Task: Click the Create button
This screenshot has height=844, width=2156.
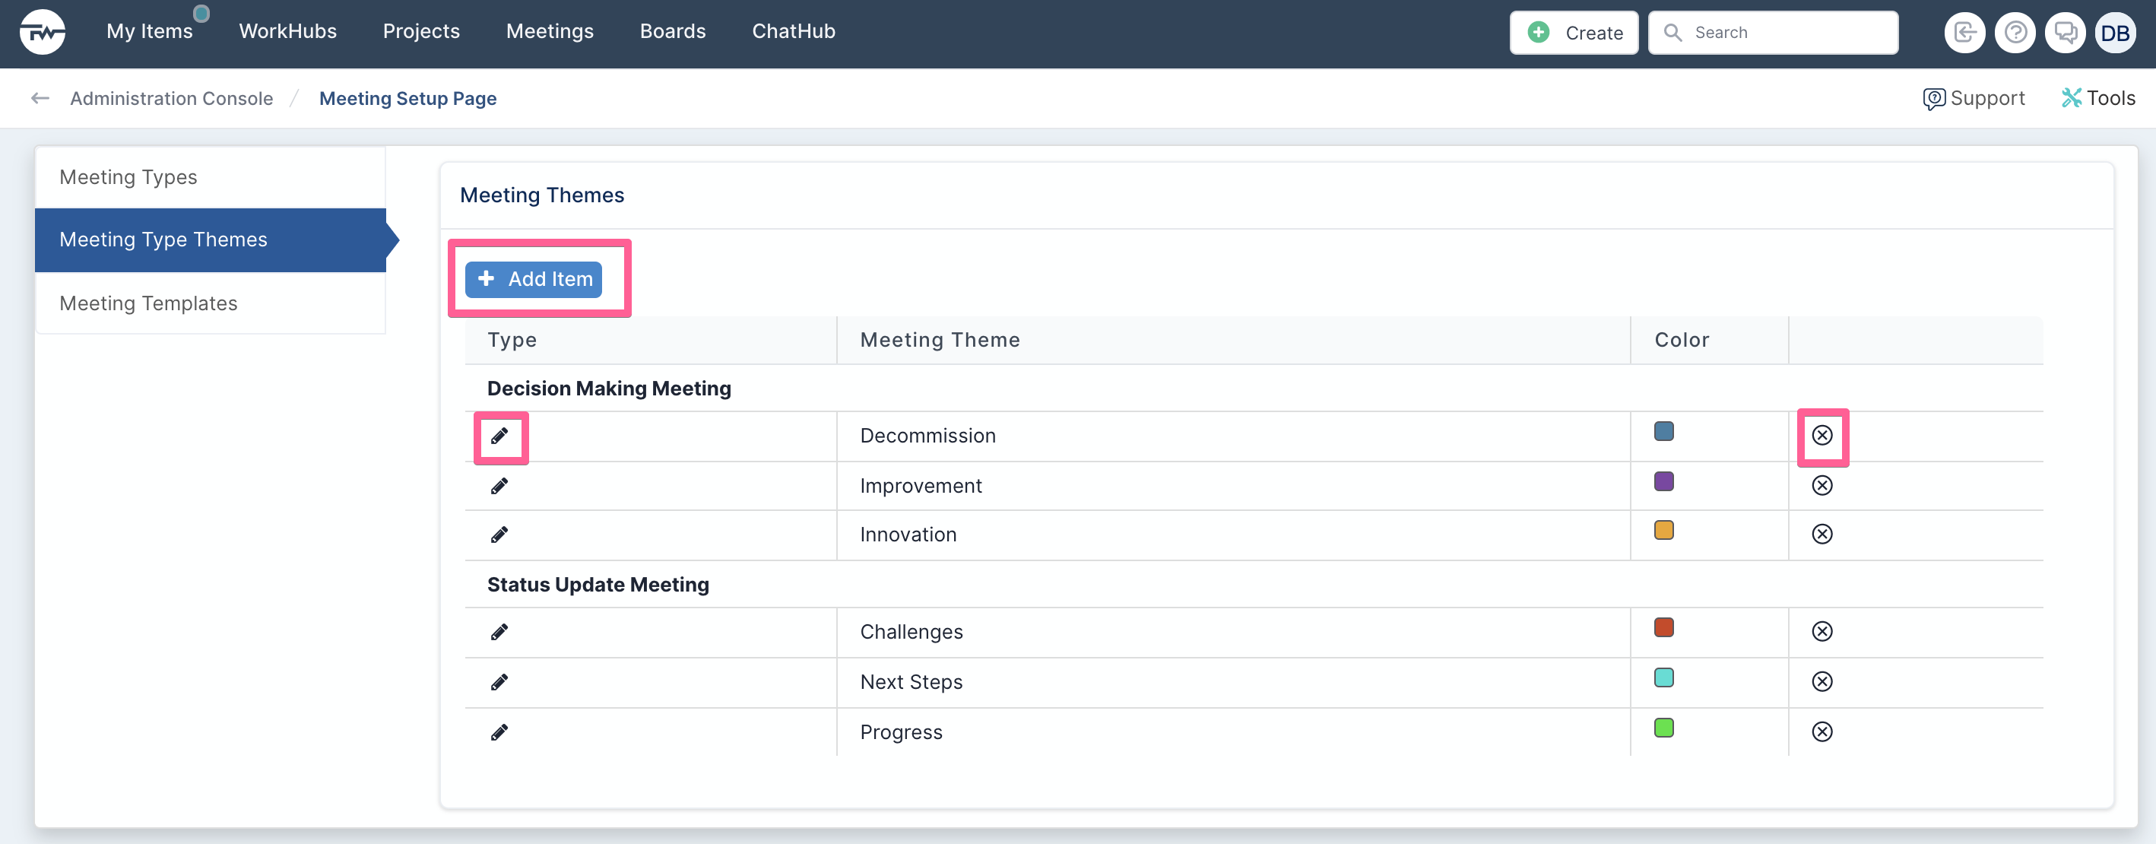Action: pos(1574,33)
